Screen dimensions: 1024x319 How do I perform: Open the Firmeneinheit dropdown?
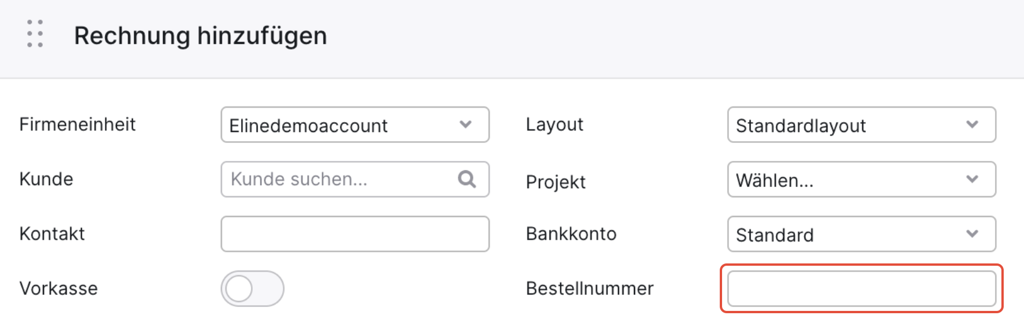coord(355,124)
